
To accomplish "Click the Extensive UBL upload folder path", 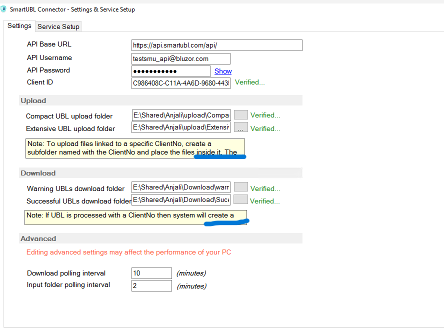I will [x=181, y=128].
